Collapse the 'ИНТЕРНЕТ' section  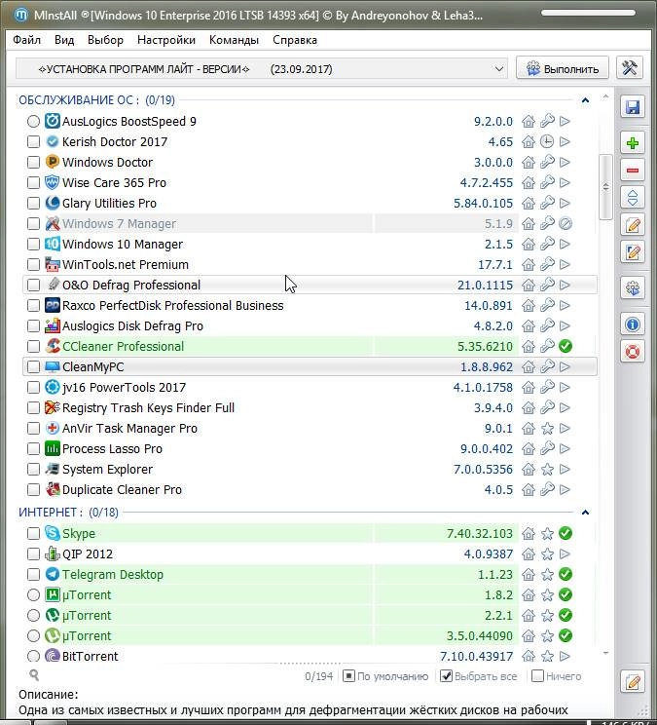[585, 513]
